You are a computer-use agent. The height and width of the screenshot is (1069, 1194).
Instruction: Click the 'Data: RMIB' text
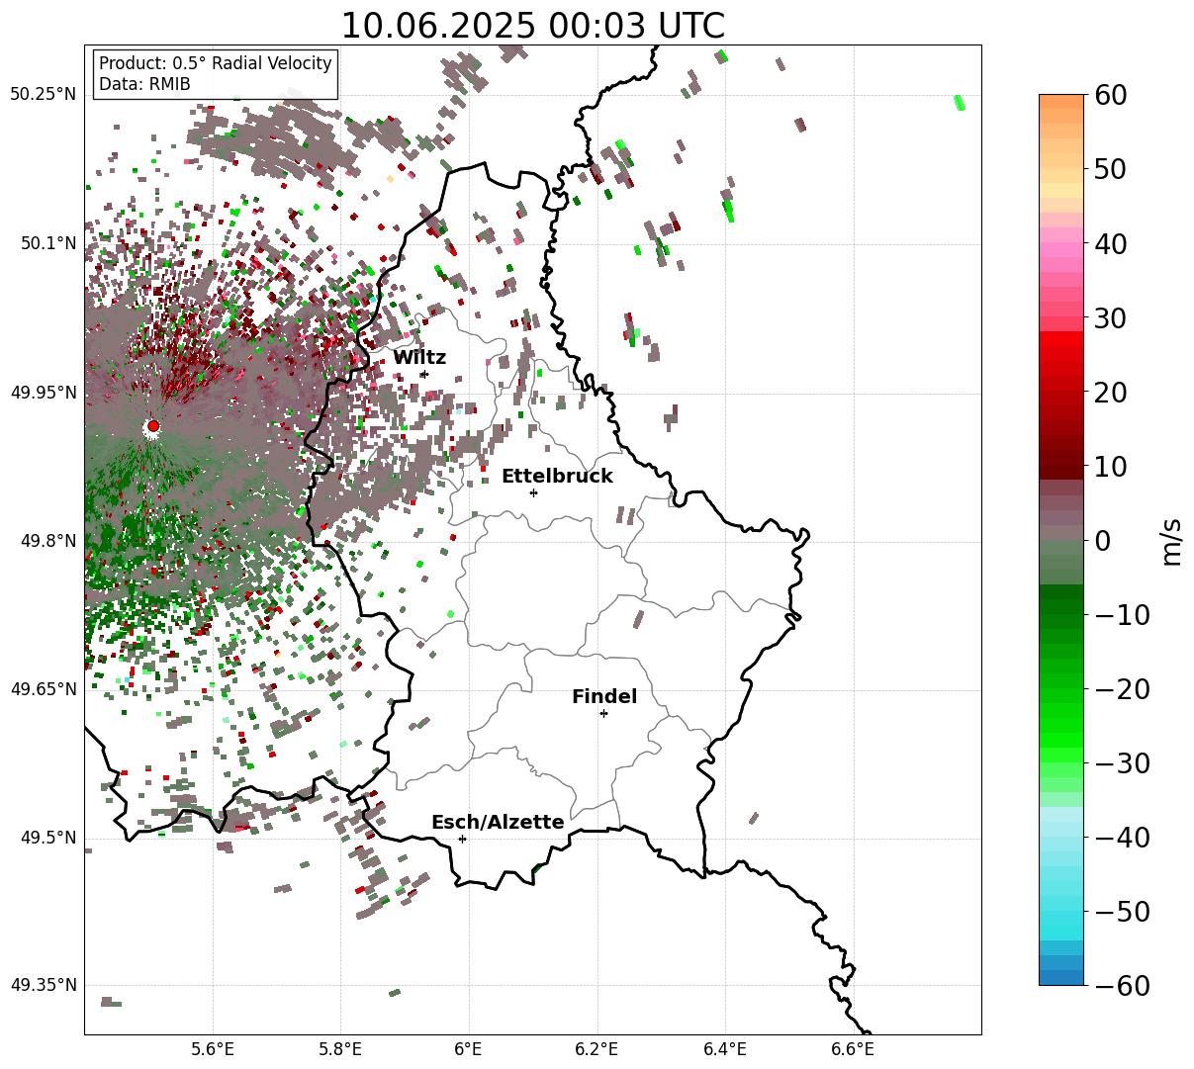point(144,84)
